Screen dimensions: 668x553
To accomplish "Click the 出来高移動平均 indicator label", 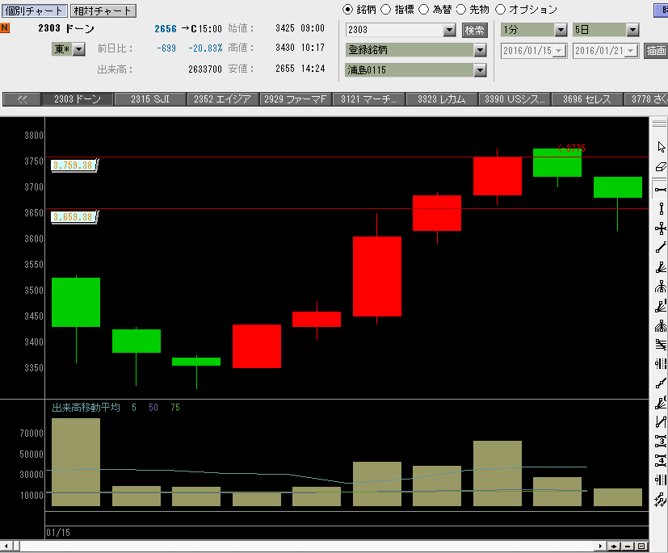I will 86,408.
